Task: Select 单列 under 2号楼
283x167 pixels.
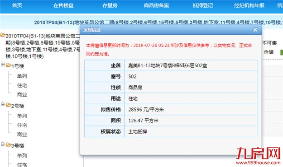Action: coord(22,116)
